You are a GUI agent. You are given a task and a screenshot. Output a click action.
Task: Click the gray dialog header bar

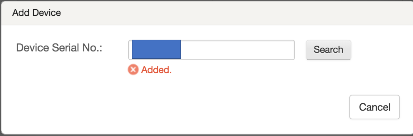206,13
